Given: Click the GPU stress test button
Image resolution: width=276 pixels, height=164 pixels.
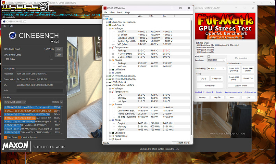Looking at the screenshot, I should point(241,58).
